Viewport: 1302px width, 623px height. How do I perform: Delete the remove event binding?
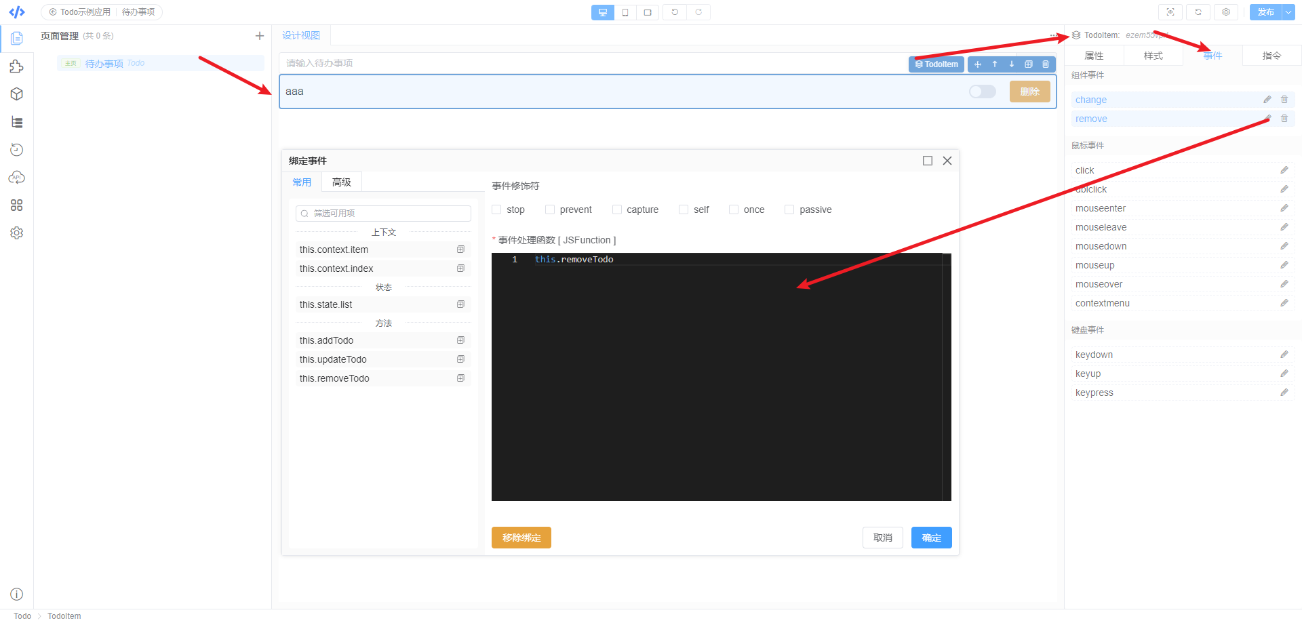(x=1284, y=119)
